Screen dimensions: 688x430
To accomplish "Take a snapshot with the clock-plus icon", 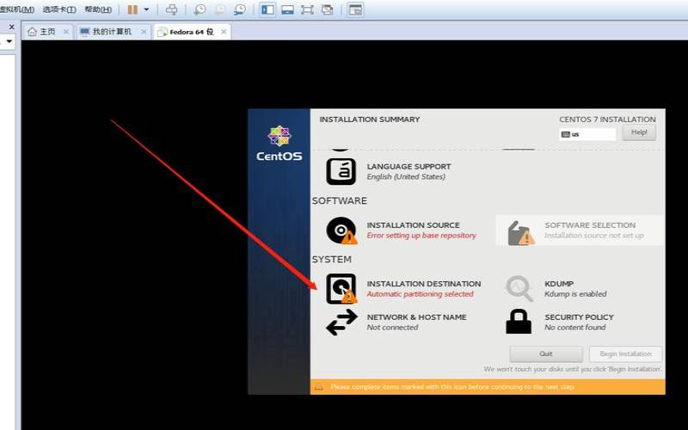I will point(200,9).
